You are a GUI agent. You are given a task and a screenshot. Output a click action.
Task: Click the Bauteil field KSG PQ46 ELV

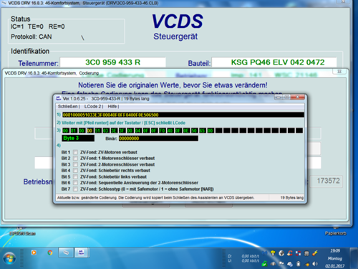274,62
